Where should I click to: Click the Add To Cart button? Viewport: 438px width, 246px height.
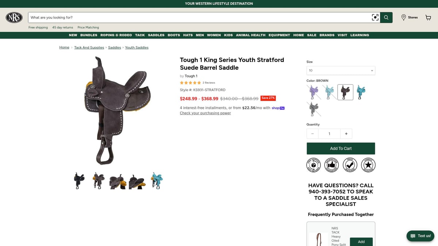[341, 148]
